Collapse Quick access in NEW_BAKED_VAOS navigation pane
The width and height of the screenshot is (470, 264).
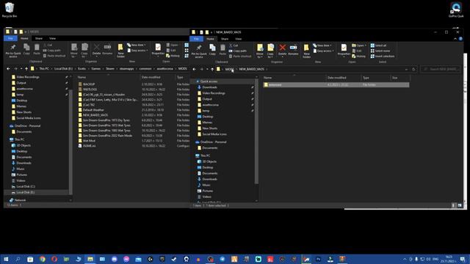[x=194, y=81]
